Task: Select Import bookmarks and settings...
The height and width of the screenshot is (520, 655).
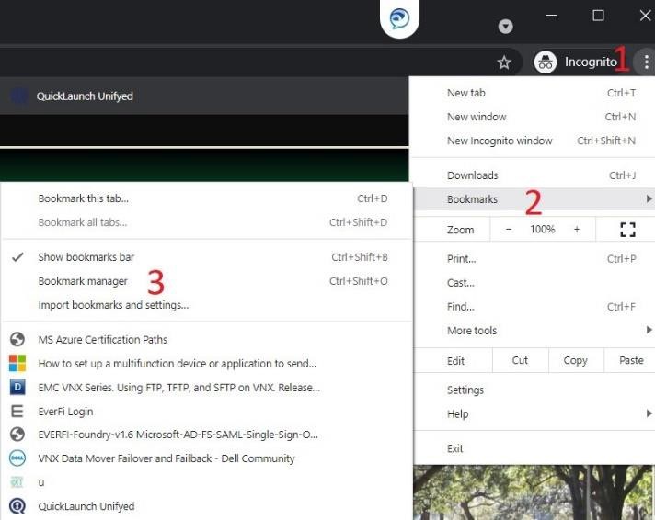Action: (207, 305)
